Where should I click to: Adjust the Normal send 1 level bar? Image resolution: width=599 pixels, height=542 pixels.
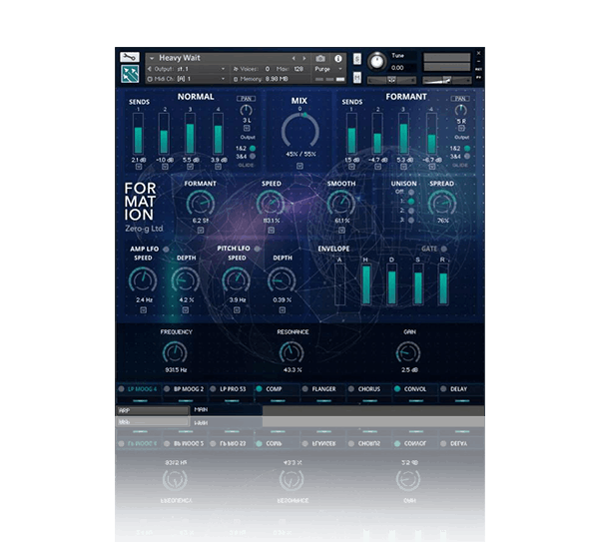pyautogui.click(x=139, y=134)
